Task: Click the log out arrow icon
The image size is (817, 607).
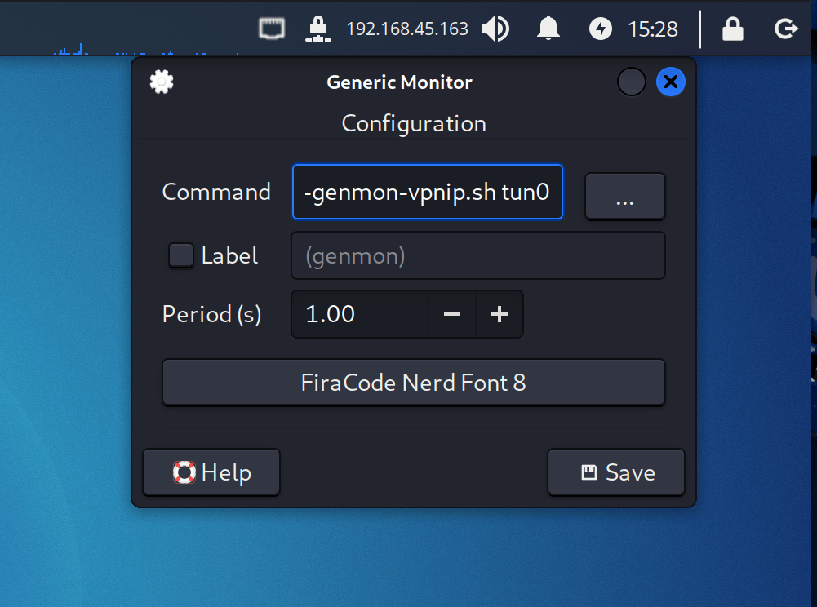Action: [x=786, y=29]
